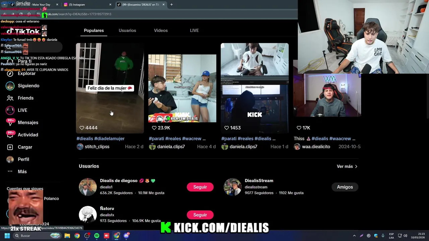This screenshot has width=429, height=241.
Task: Open the LIVE sidebar icon
Action: pos(10,110)
